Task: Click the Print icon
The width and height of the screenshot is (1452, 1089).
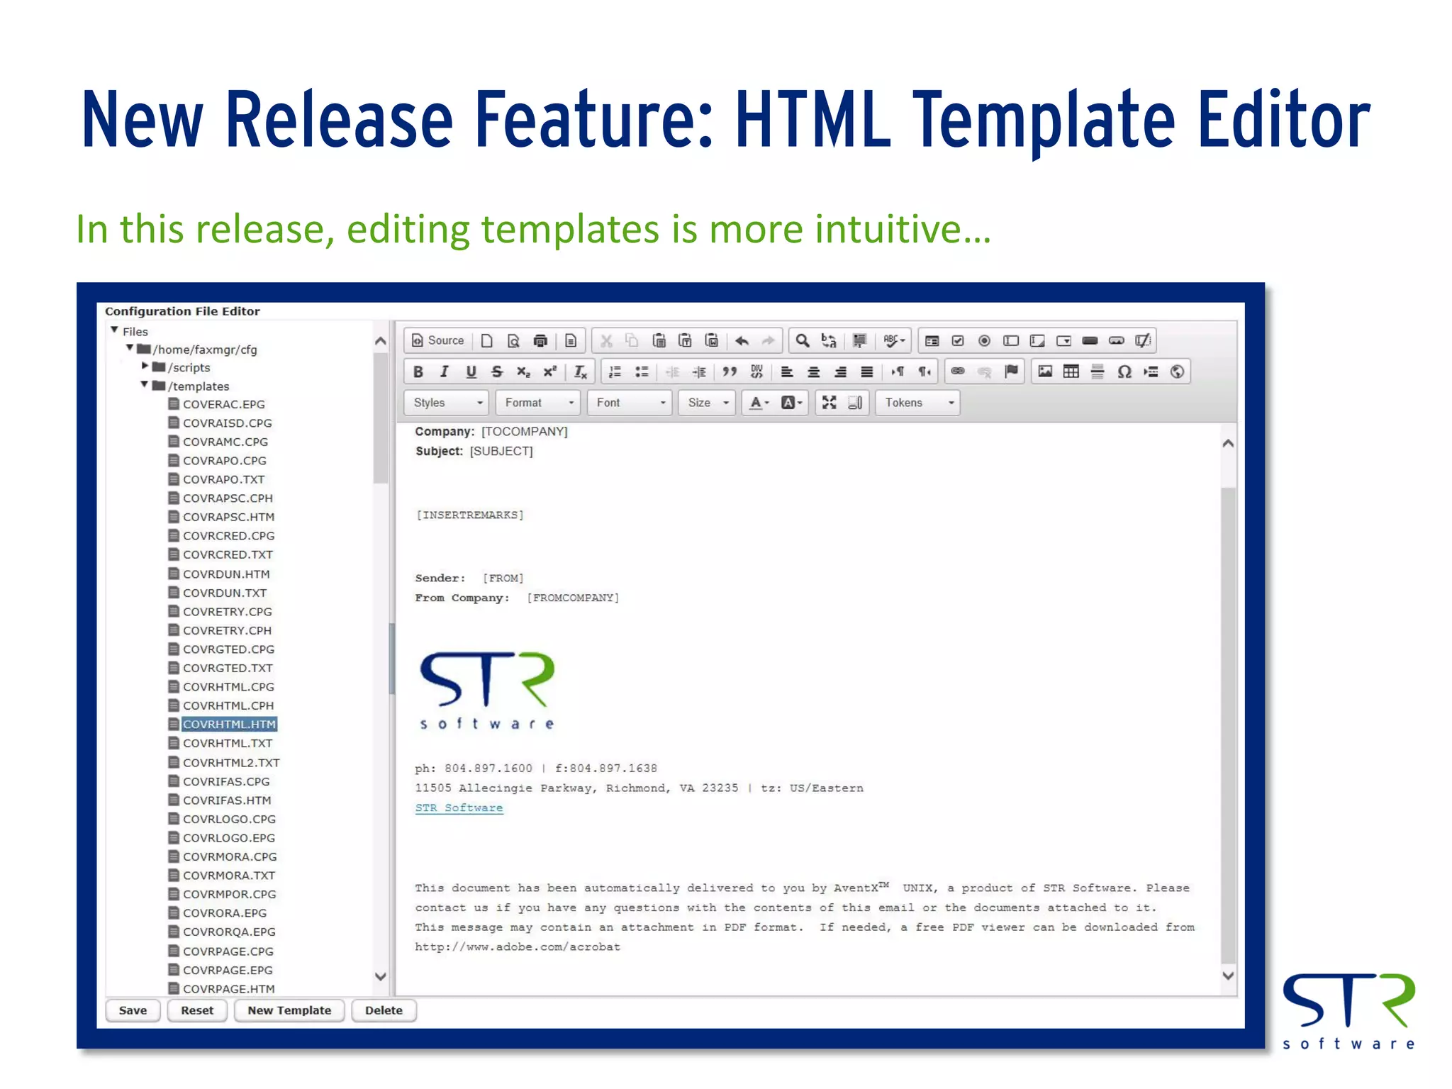Action: [540, 341]
